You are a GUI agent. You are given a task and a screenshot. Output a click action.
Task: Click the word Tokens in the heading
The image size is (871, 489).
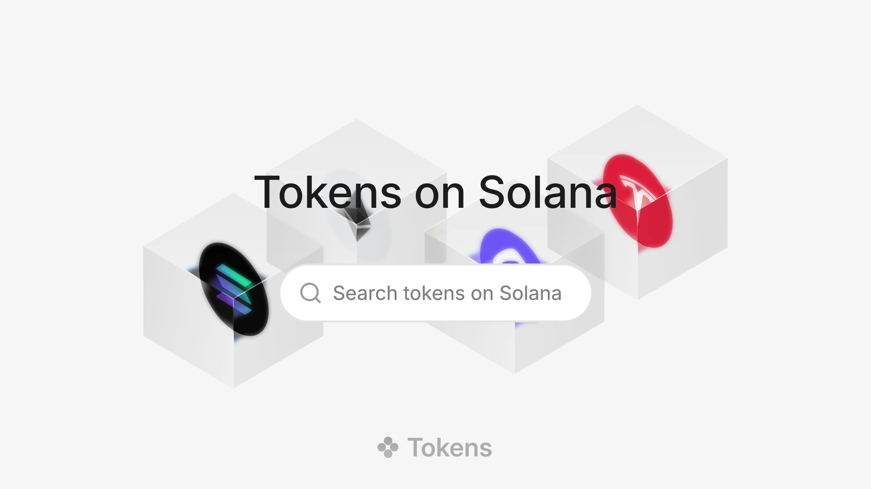pos(327,192)
